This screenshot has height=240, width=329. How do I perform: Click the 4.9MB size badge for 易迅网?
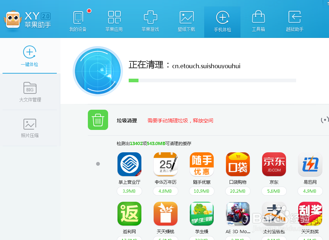310,191
